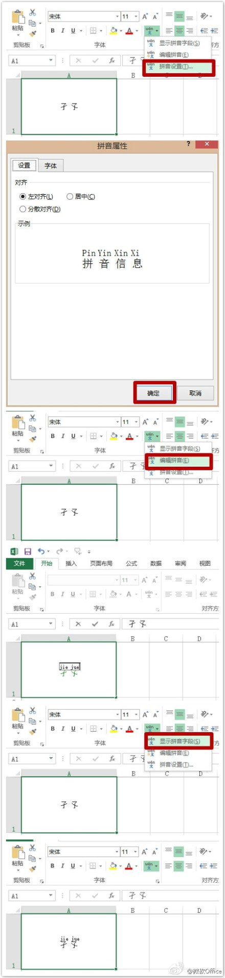Image resolution: width=225 pixels, height=978 pixels.
Task: Open the 页面布局 ribbon tab
Action: pos(101,564)
